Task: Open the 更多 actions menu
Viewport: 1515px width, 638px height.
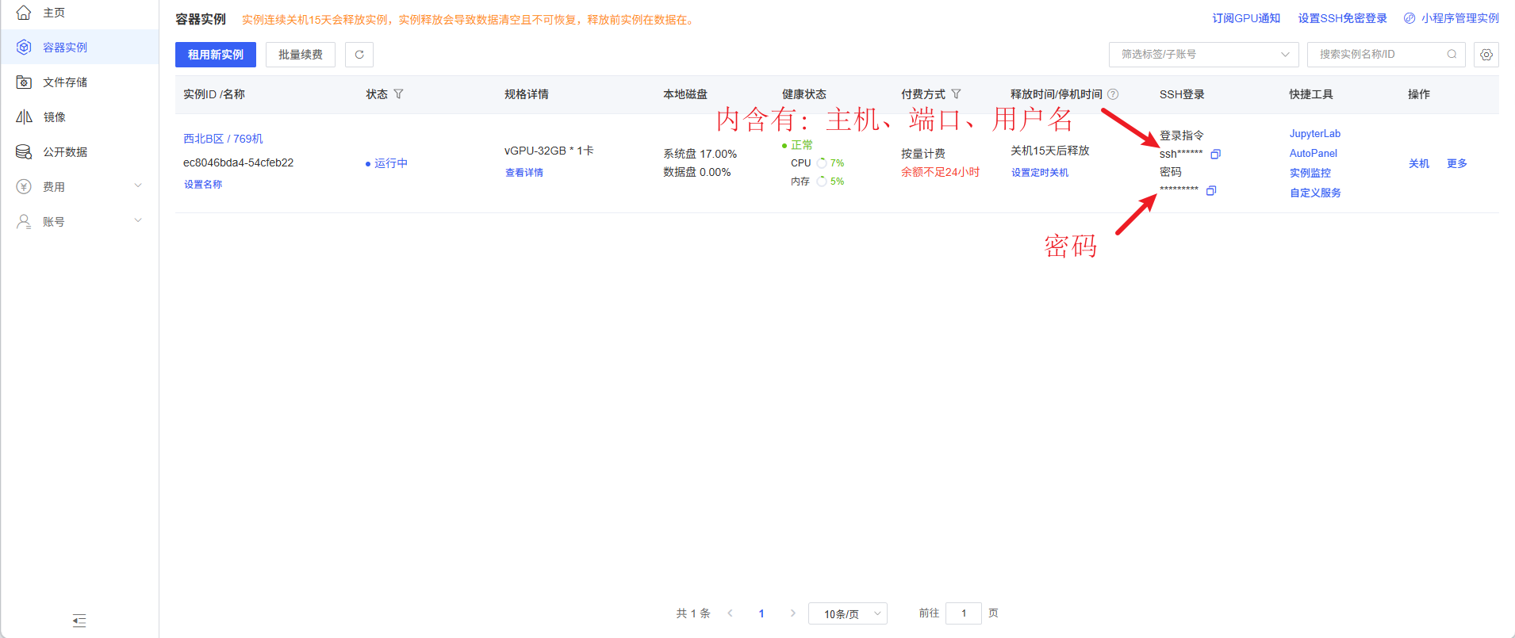Action: click(1457, 164)
